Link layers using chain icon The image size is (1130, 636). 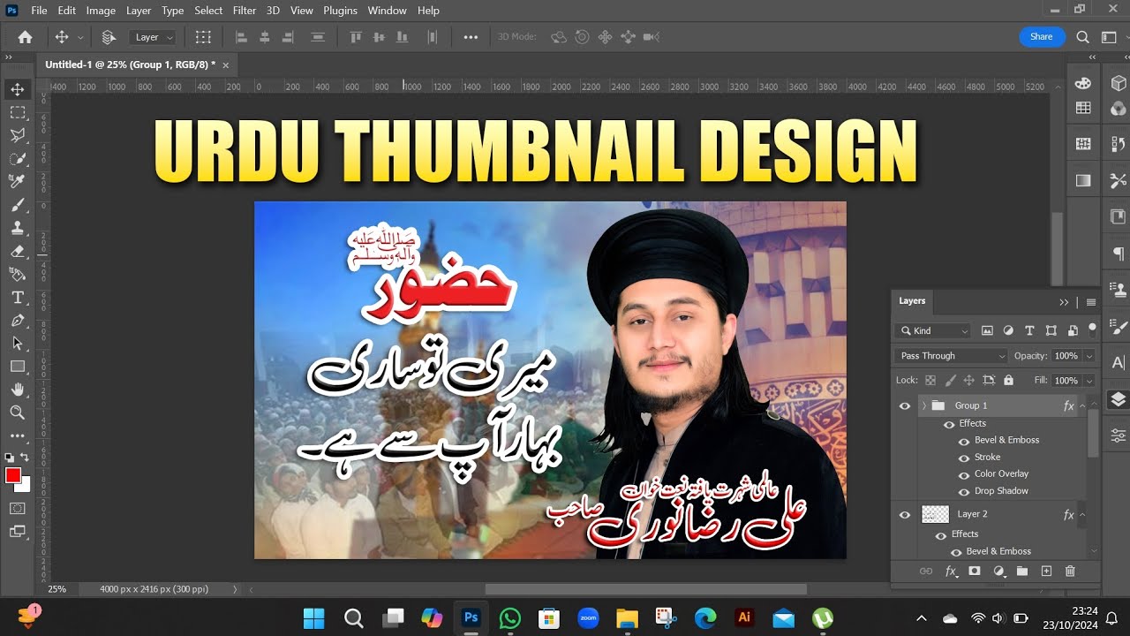pyautogui.click(x=926, y=572)
